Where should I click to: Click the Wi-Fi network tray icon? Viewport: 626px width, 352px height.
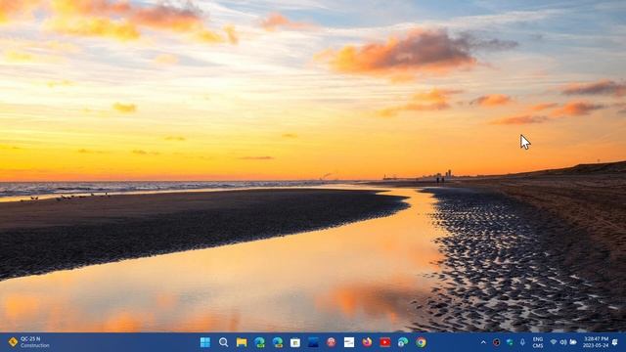pos(554,342)
